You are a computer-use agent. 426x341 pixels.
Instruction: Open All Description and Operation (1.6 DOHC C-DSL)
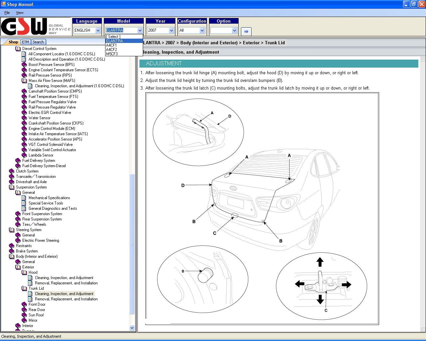pos(67,59)
